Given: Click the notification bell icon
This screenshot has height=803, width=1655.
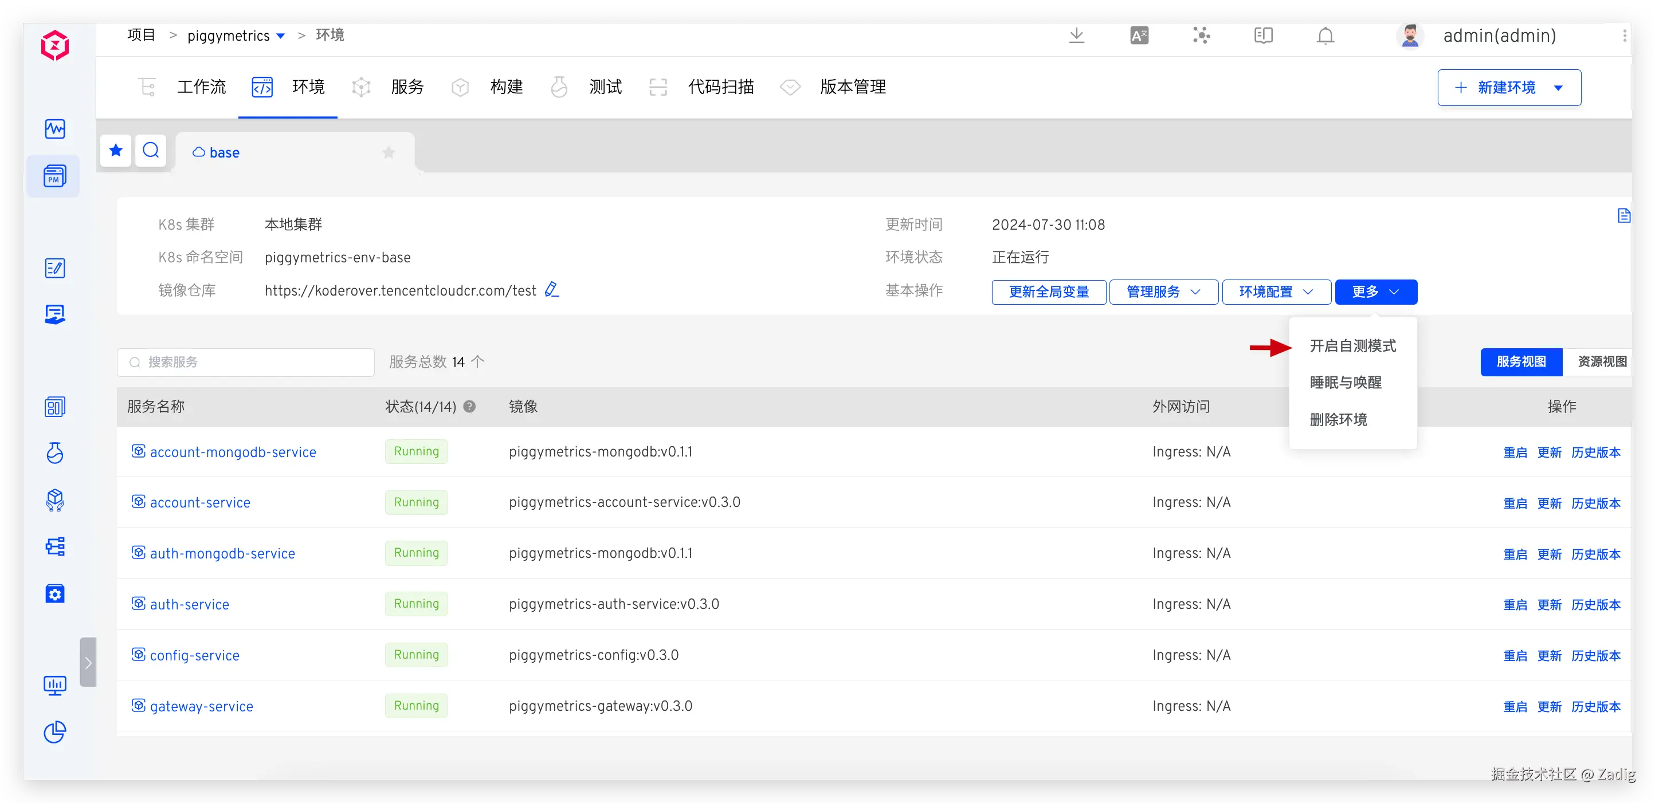Looking at the screenshot, I should point(1325,36).
